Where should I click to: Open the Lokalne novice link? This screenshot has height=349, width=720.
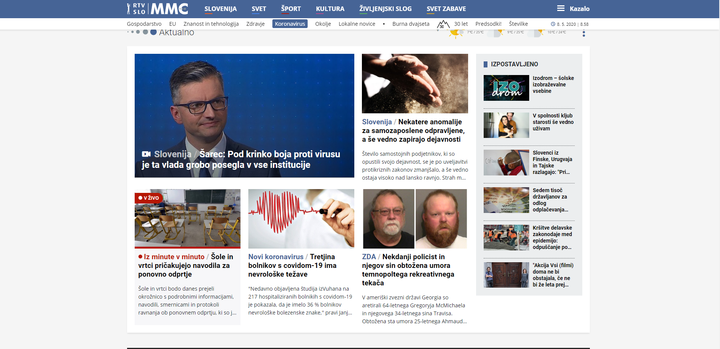click(357, 24)
